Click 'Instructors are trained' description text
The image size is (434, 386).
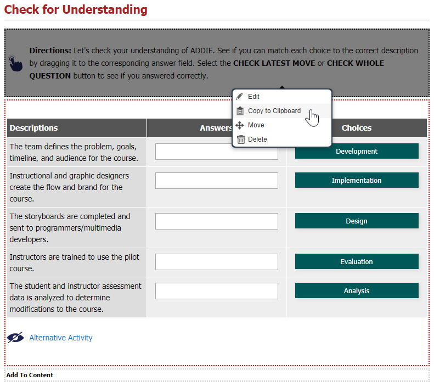pyautogui.click(x=74, y=262)
